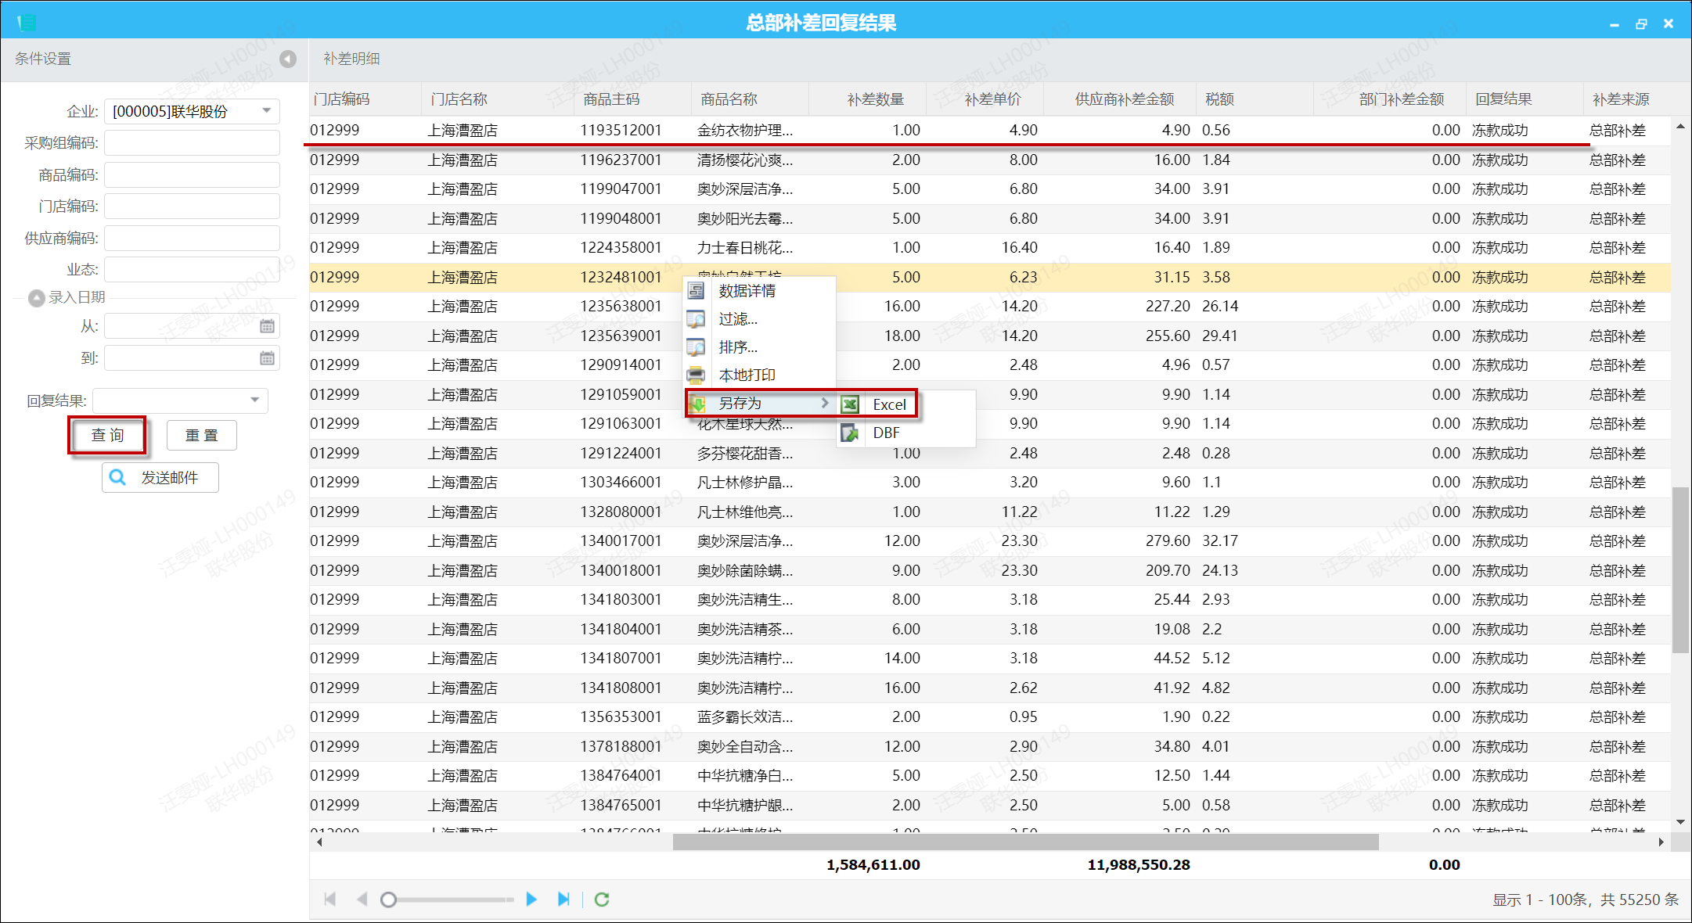1692x923 pixels.
Task: Select row with 商品主码 1196237001
Action: (x=990, y=160)
